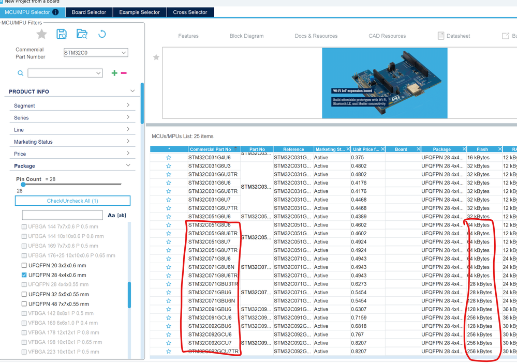517x364 pixels.
Task: Star the STM32C092GCU7 row
Action: point(169,343)
